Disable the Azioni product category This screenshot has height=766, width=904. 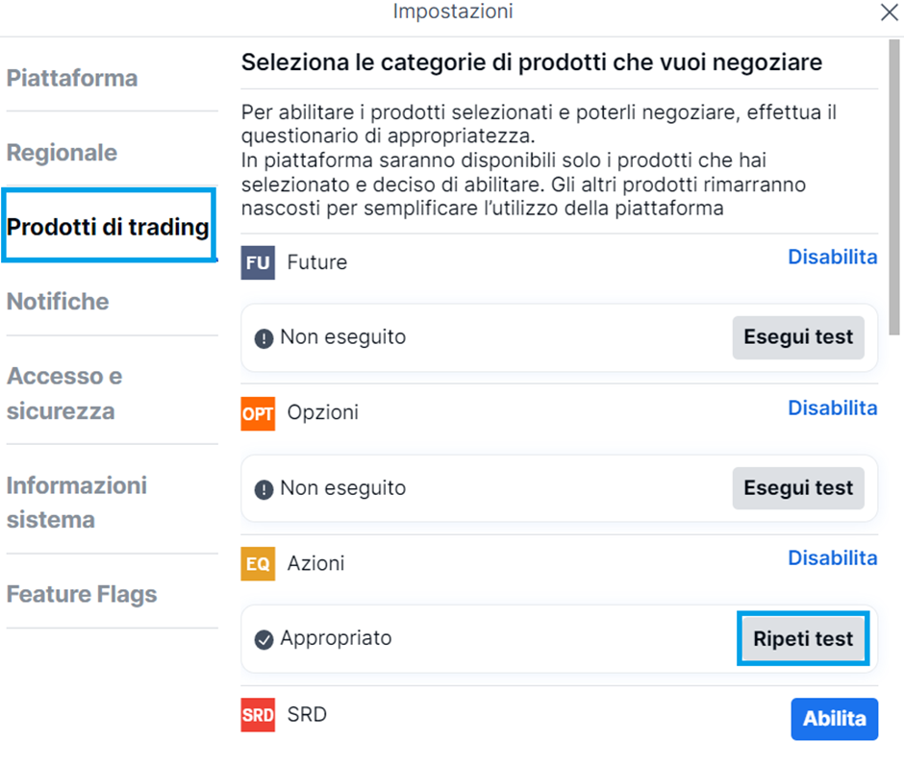[x=833, y=558]
